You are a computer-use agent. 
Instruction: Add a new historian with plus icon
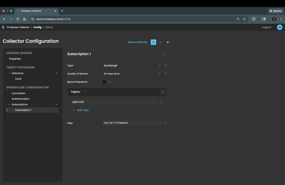pos(57,73)
